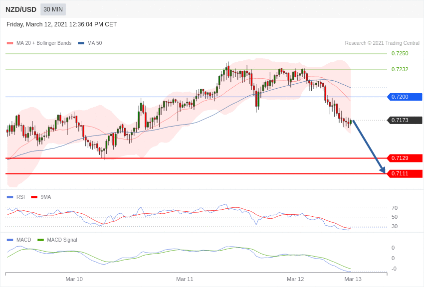Click the MA 50 legend label
The width and height of the screenshot is (424, 287).
[x=95, y=43]
